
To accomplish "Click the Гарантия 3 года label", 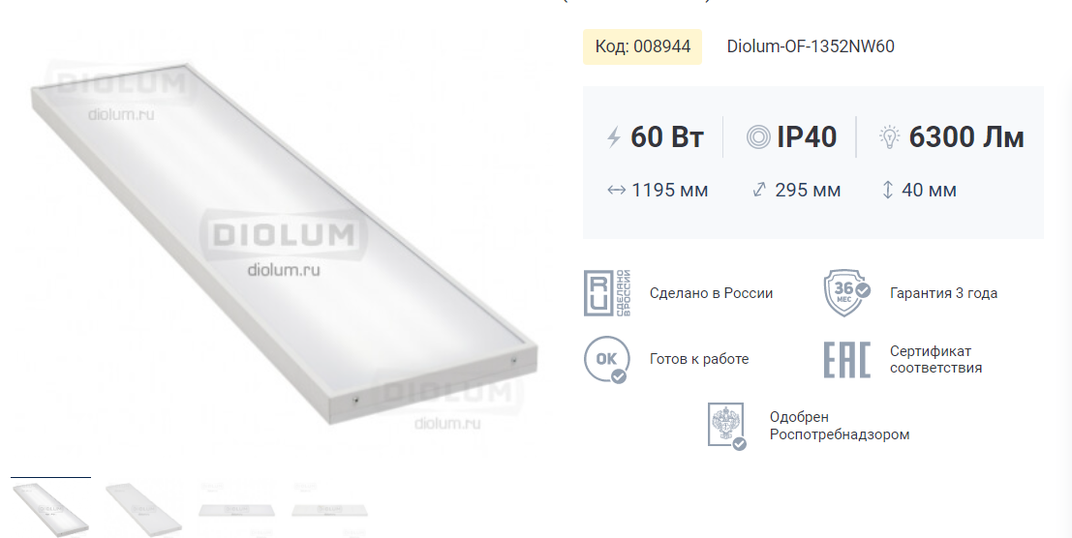I will pos(943,293).
